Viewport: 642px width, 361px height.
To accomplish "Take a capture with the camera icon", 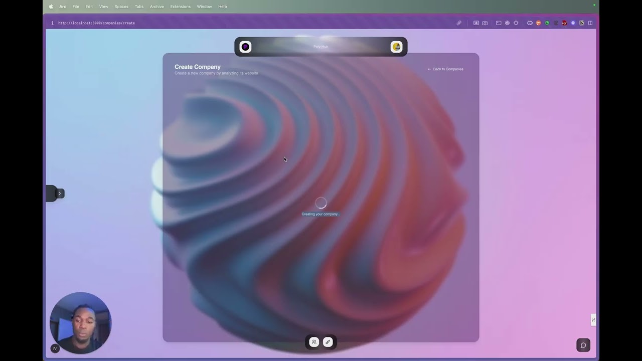I will click(x=485, y=23).
